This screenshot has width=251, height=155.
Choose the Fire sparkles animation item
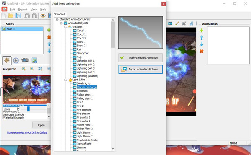[84, 110]
